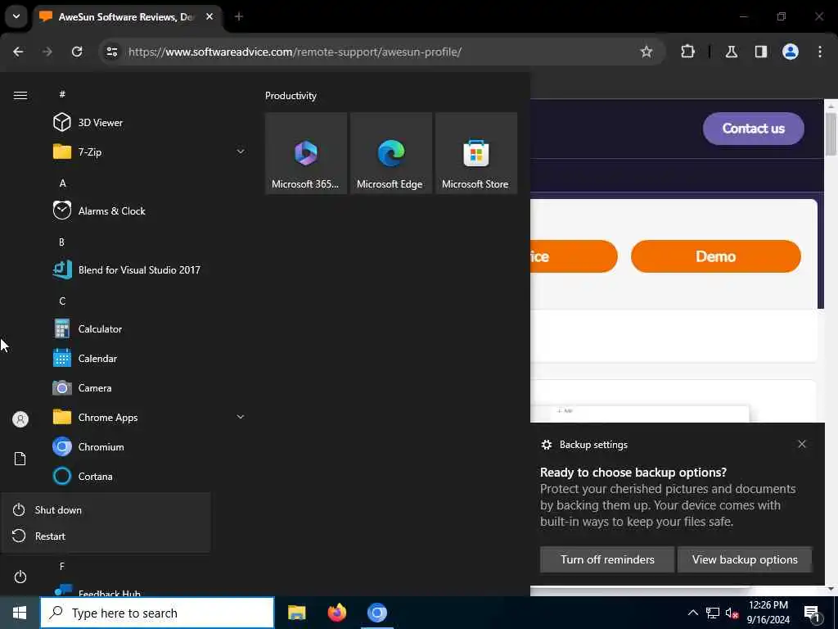This screenshot has height=629, width=838.
Task: Choose Restart in power menu
Action: [106, 536]
